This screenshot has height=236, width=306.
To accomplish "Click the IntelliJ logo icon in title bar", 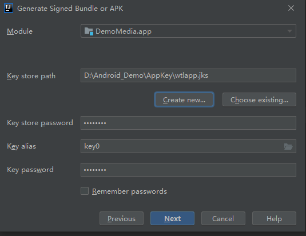I will (9, 8).
